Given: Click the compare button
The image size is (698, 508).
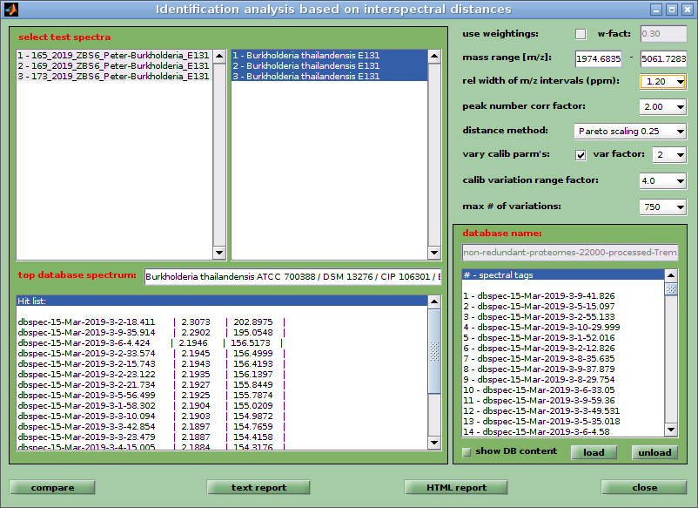Looking at the screenshot, I should coord(52,488).
